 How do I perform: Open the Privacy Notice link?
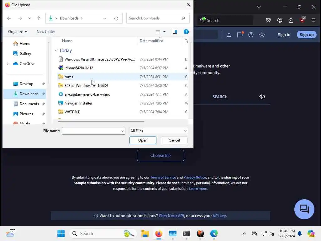click(194, 177)
